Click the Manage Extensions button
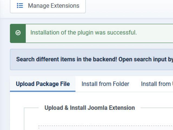 (48, 6)
